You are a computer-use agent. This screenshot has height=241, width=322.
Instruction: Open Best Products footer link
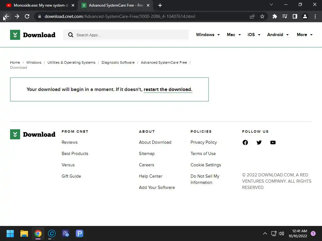pyautogui.click(x=75, y=153)
